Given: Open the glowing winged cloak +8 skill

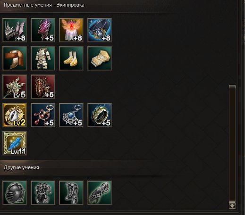Looking at the screenshot, I should (71, 30).
